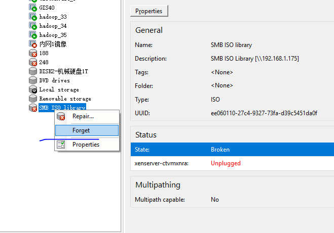This screenshot has height=233, width=334.
Task: Select Removable storage in the tree
Action: click(65, 99)
